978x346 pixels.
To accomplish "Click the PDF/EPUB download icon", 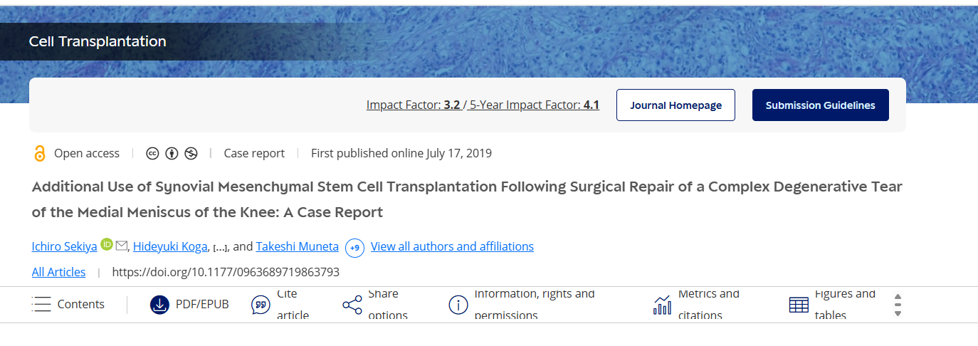I will (x=159, y=305).
